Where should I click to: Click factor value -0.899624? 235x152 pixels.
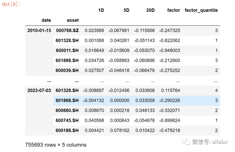pyautogui.click(x=169, y=120)
